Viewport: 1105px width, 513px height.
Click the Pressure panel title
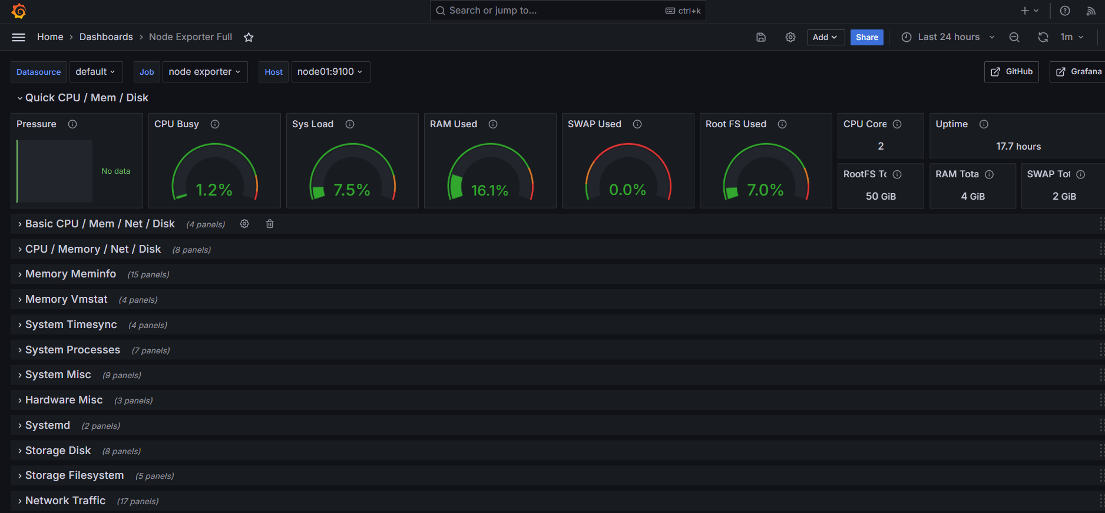[37, 124]
